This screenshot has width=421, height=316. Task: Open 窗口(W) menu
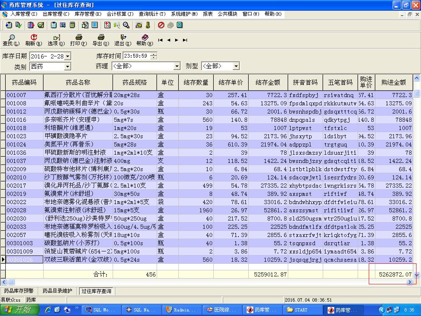tap(251, 14)
